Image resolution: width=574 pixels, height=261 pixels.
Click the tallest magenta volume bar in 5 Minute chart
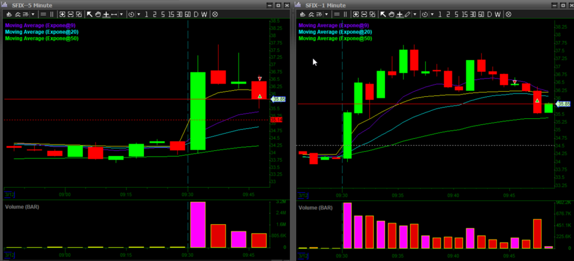[198, 224]
